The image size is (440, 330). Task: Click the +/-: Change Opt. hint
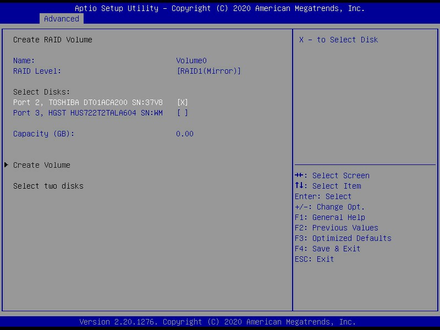point(329,207)
